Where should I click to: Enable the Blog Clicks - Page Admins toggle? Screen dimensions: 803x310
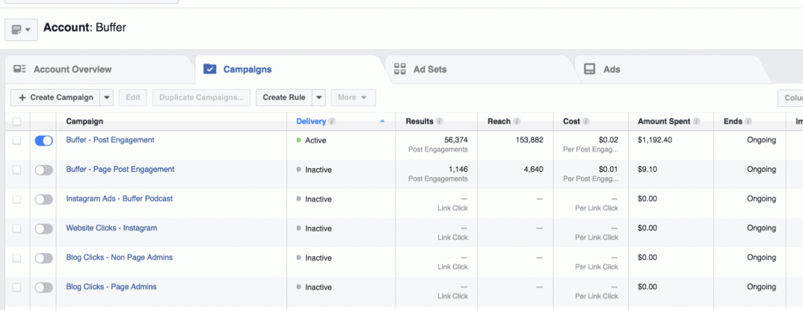(x=43, y=288)
